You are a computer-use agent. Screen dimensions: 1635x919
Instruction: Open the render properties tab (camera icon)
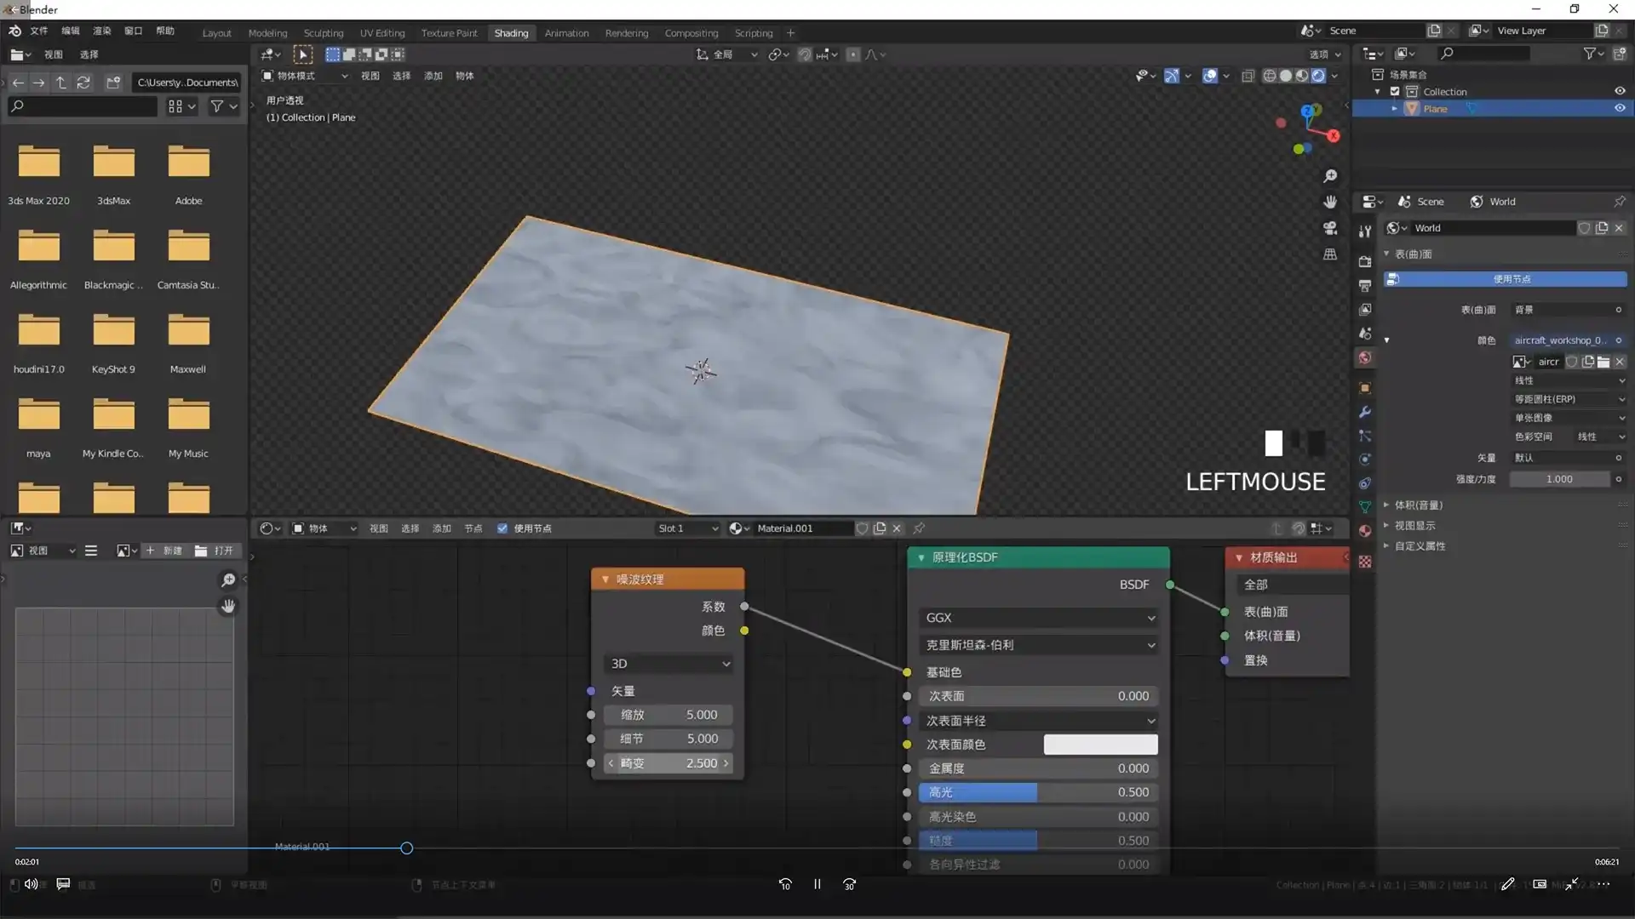1365,262
